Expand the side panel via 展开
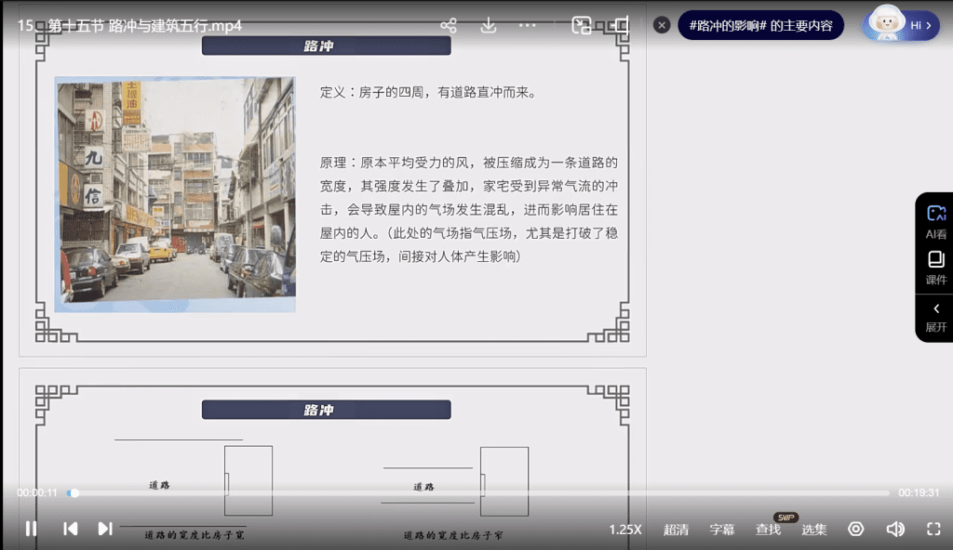 pyautogui.click(x=936, y=318)
